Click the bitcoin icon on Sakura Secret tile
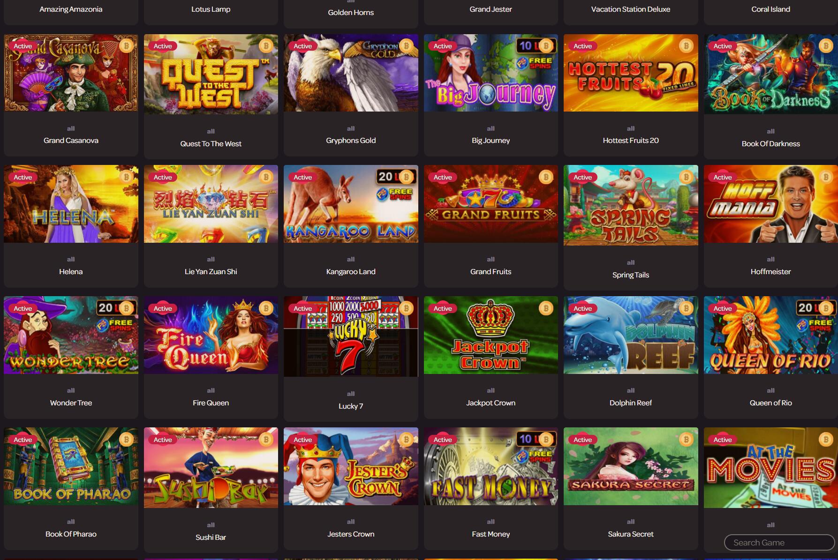This screenshot has height=560, width=838. 686,440
